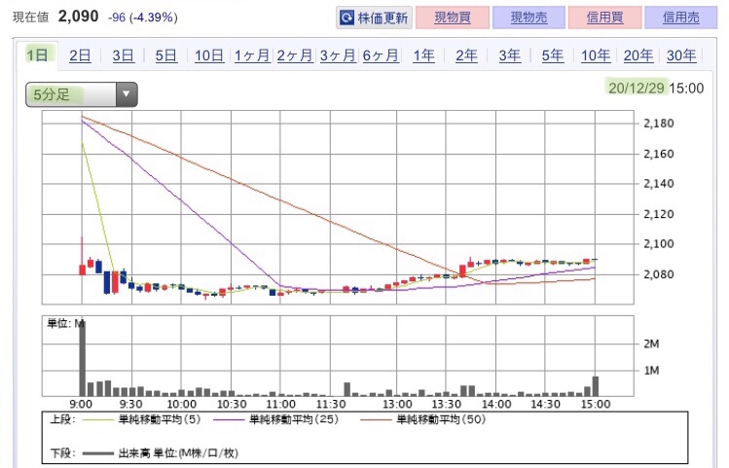Viewport: 729px width, 468px height.
Task: Click the dropdown arrow beside 5分足
Action: (x=126, y=94)
